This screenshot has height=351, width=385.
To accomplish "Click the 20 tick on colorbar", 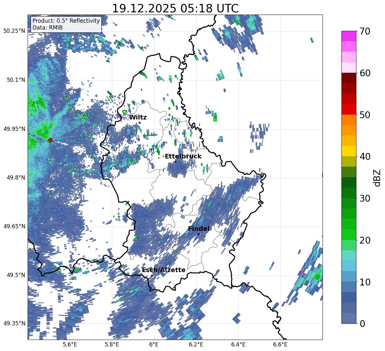I will [365, 240].
